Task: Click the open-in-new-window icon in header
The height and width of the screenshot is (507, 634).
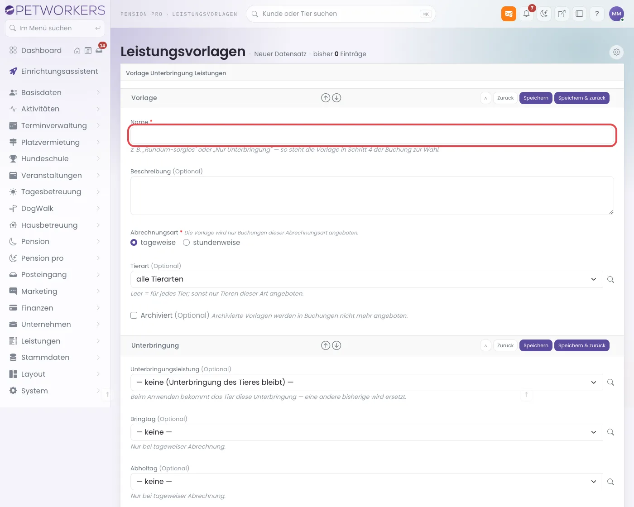Action: 562,14
